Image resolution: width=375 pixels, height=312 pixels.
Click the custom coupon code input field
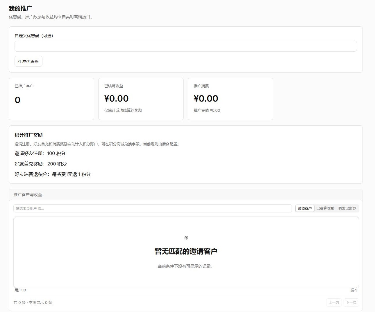(x=185, y=46)
